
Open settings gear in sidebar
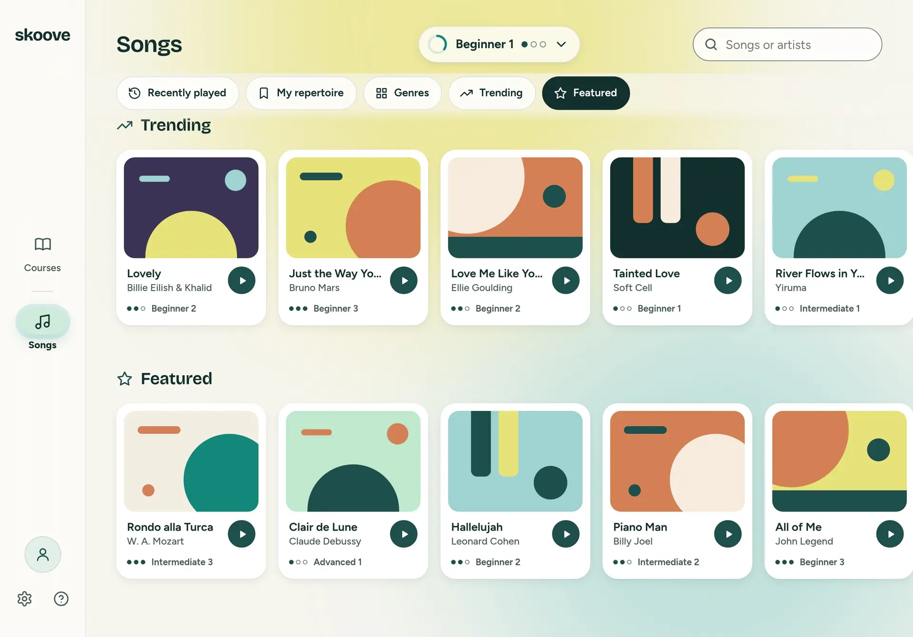24,599
